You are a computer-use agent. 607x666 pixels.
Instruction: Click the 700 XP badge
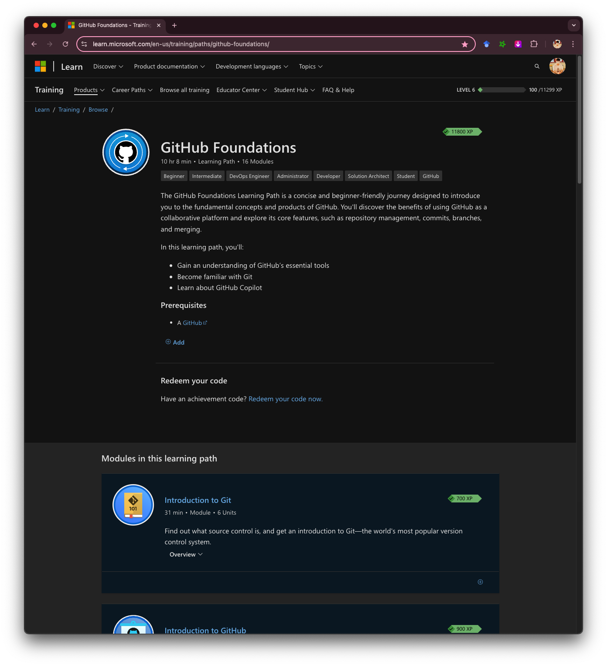[464, 499]
